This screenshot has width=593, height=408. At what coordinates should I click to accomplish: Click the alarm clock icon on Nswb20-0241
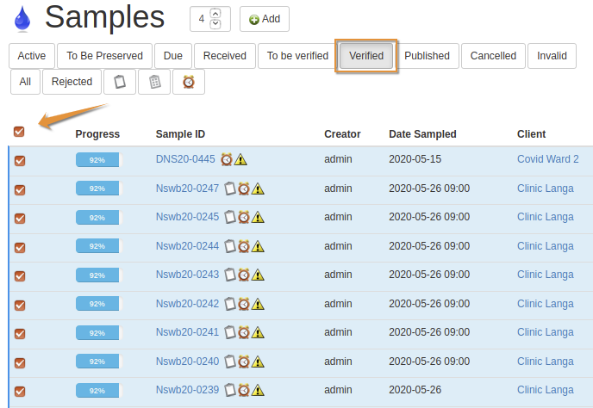coord(244,332)
